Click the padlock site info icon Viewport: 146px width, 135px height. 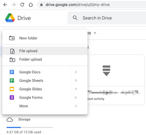41,5
